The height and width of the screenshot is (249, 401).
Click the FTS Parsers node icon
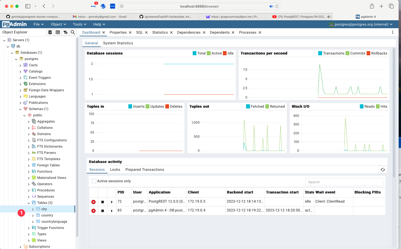pyautogui.click(x=34, y=153)
